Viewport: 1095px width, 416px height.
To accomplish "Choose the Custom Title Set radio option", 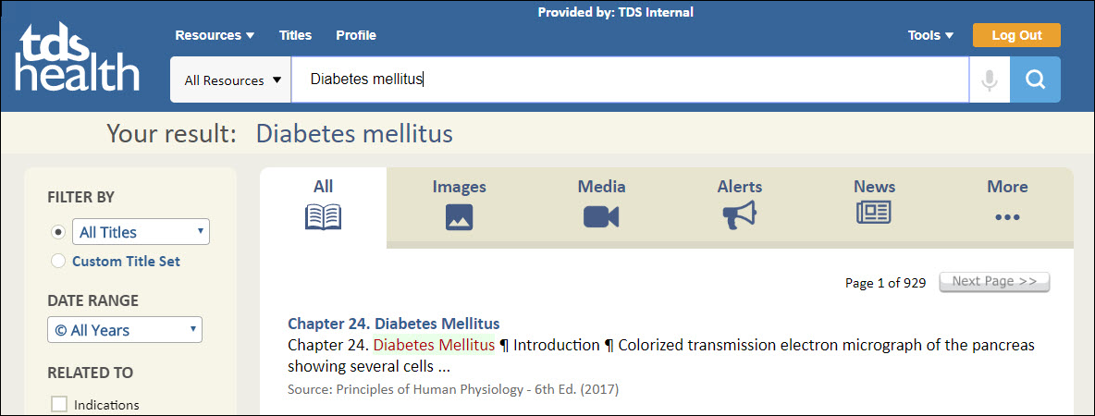I will point(58,262).
